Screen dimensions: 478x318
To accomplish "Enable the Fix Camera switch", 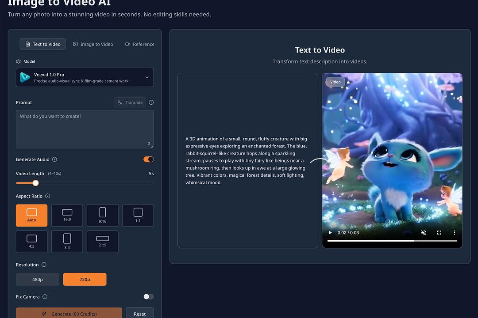I will pyautogui.click(x=148, y=296).
